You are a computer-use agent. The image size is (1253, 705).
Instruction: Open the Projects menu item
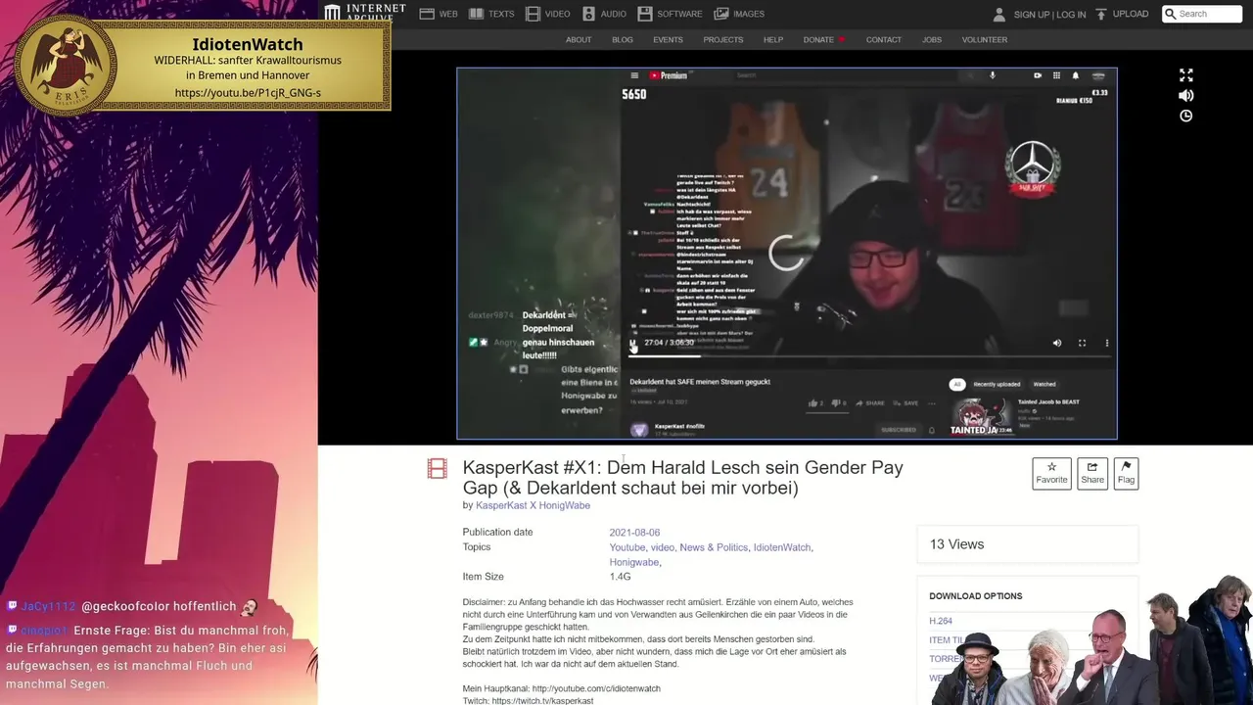723,40
